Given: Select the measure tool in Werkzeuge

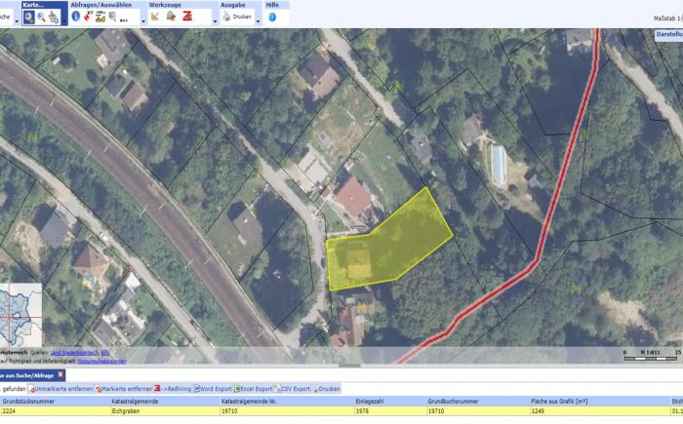Looking at the screenshot, I should pyautogui.click(x=154, y=17).
